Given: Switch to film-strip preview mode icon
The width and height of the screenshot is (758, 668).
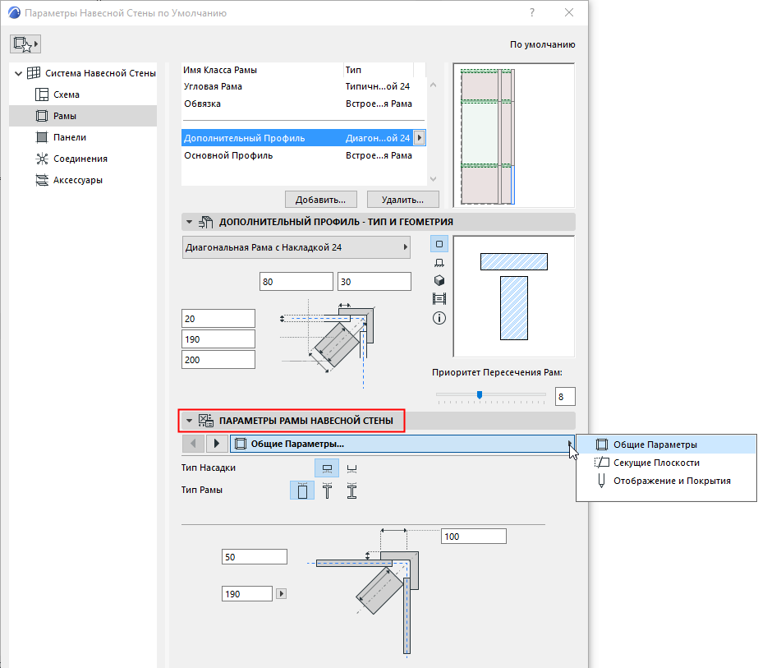Looking at the screenshot, I should (x=439, y=297).
